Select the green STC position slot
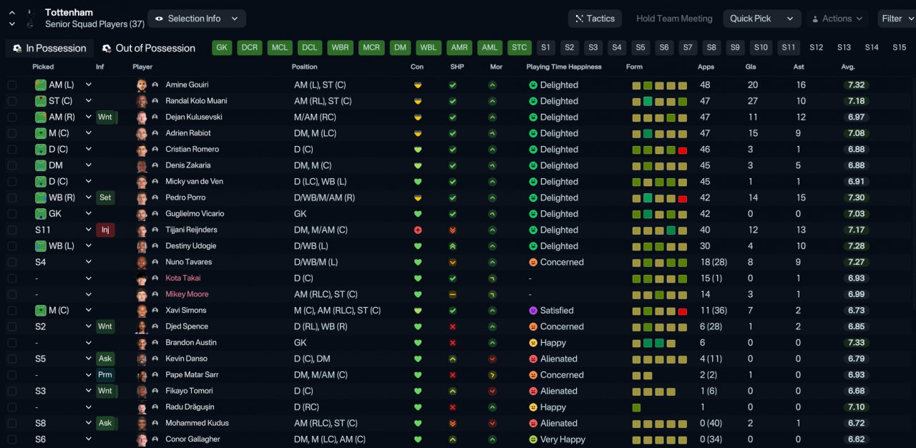The width and height of the screenshot is (916, 448). (520, 48)
